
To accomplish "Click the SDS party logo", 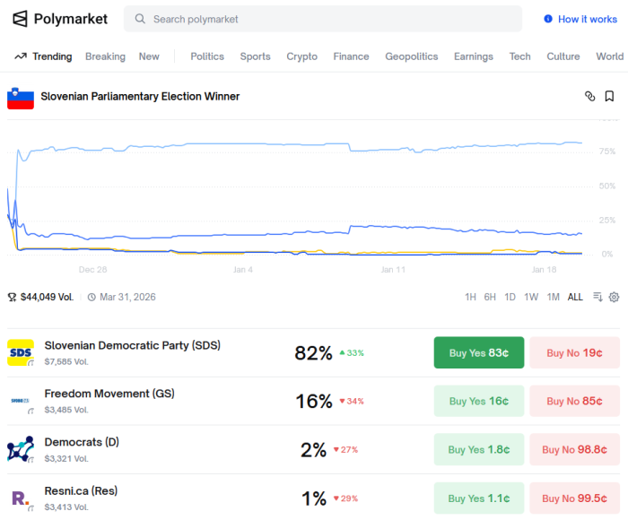I will (21, 352).
